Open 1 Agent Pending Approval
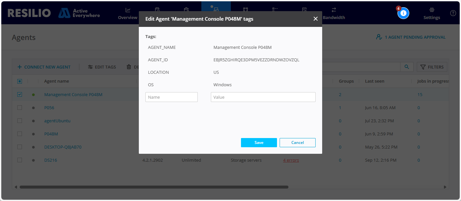 [x=411, y=37]
